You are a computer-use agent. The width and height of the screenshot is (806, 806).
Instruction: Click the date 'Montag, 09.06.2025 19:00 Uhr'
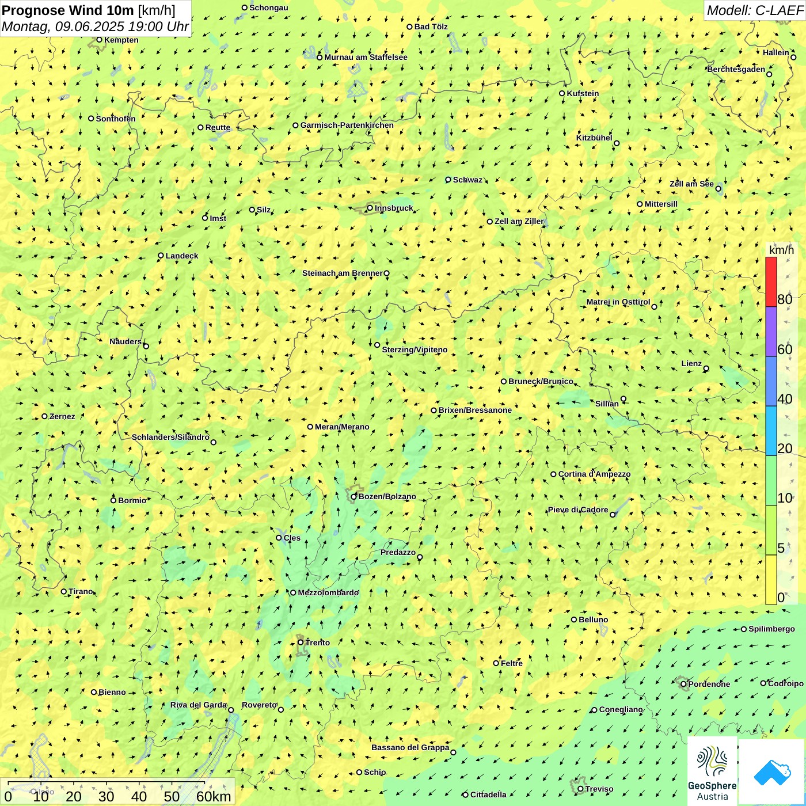tap(95, 26)
